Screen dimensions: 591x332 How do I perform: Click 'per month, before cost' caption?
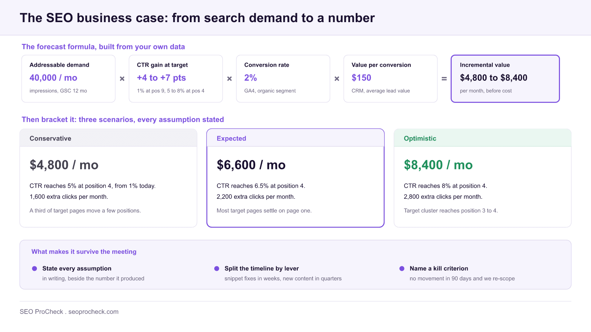(486, 91)
